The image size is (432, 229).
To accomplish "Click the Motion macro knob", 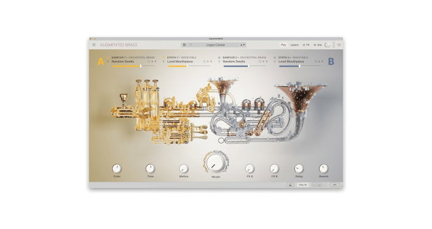I will tap(183, 168).
